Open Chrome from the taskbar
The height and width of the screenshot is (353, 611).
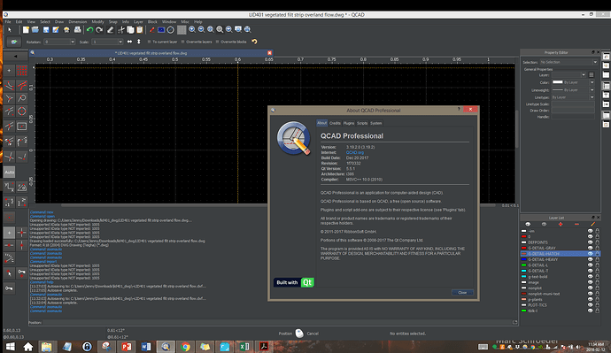coord(185,347)
